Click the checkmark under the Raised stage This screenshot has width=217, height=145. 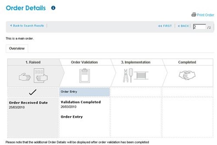coord(33,92)
